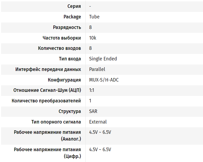Image resolution: width=203 pixels, height=162 pixels.
Task: Select the "Тип входа" label
Action: coord(70,59)
